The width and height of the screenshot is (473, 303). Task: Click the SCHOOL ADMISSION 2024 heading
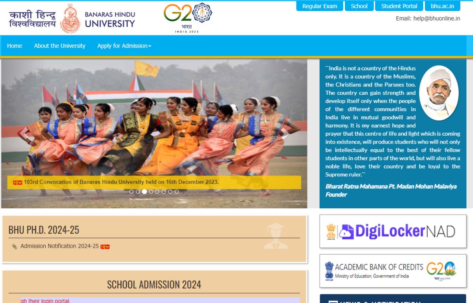pos(154,284)
